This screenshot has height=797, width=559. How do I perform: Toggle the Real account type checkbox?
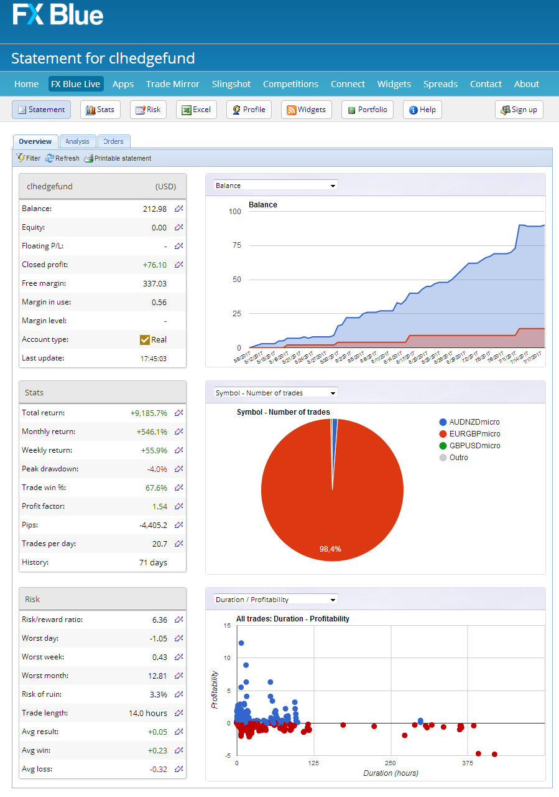[145, 339]
